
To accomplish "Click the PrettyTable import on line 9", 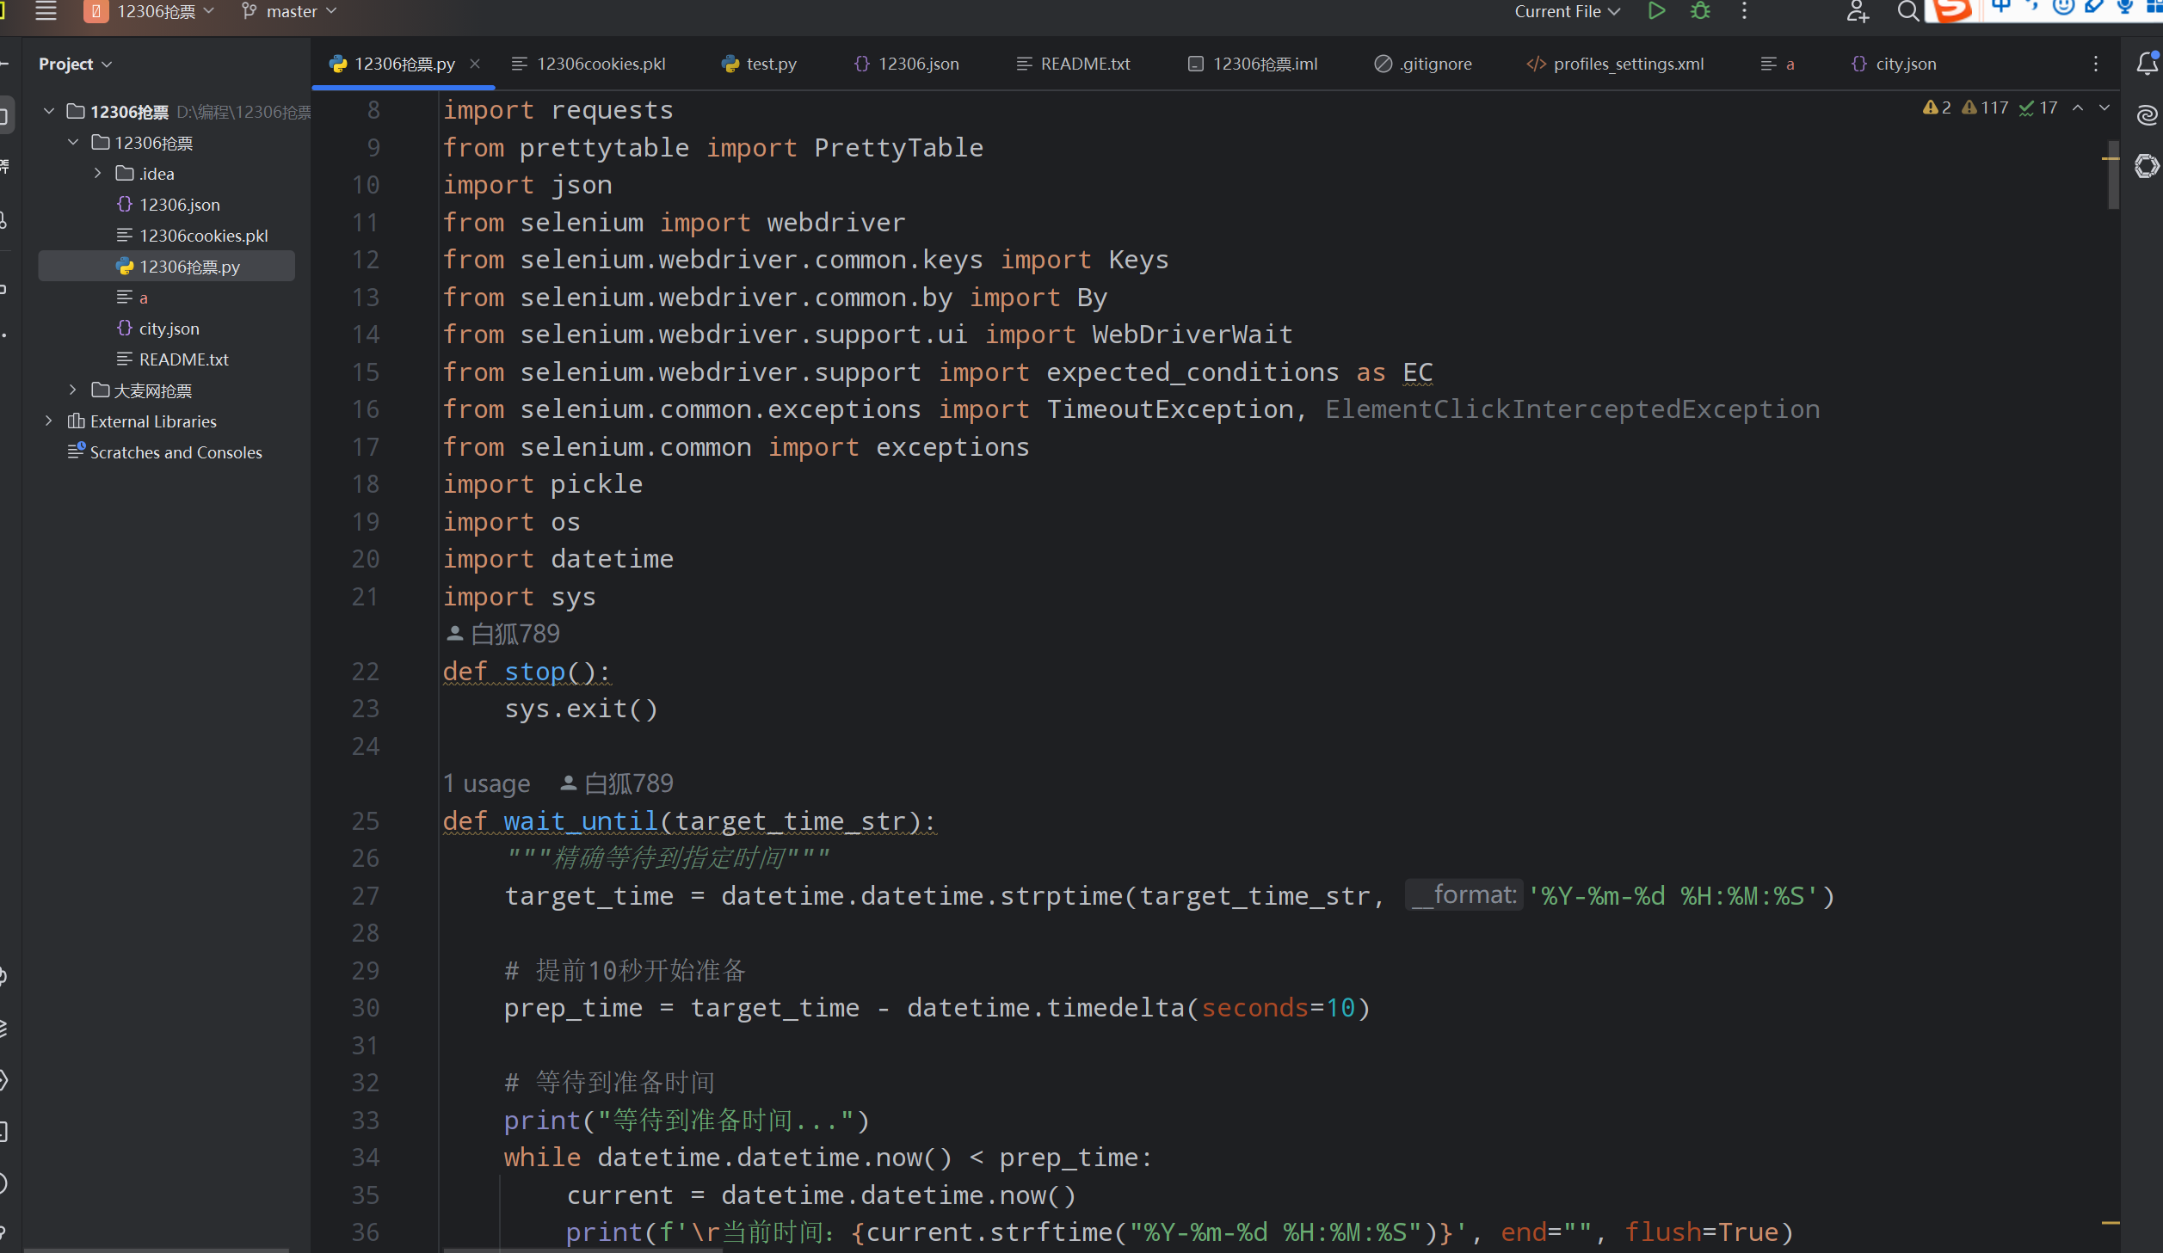I will tap(898, 147).
